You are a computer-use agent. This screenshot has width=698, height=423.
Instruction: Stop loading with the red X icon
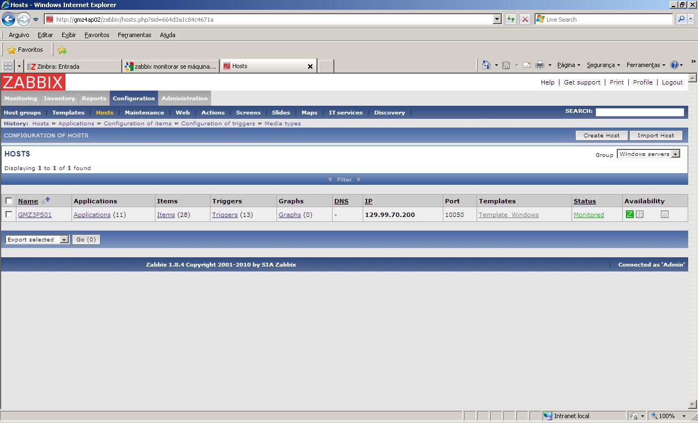(x=525, y=20)
